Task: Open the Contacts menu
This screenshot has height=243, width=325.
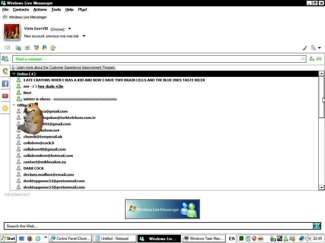Action: tap(21, 9)
